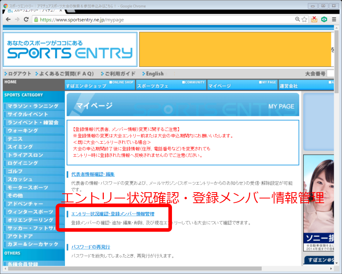The height and width of the screenshot is (274, 342).
Task: Click the horizontal scrollbar left arrow
Action: (5, 269)
